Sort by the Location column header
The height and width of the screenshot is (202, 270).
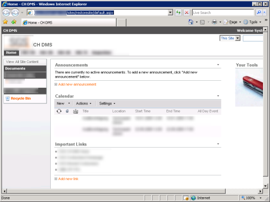tap(119, 111)
